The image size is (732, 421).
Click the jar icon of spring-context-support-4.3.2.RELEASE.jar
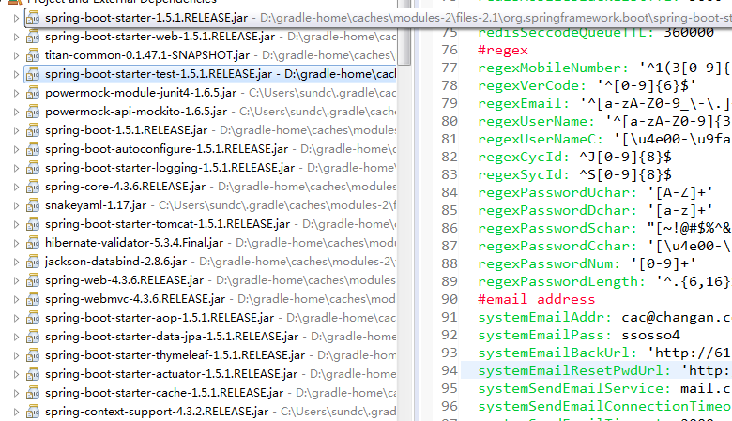[x=33, y=412]
